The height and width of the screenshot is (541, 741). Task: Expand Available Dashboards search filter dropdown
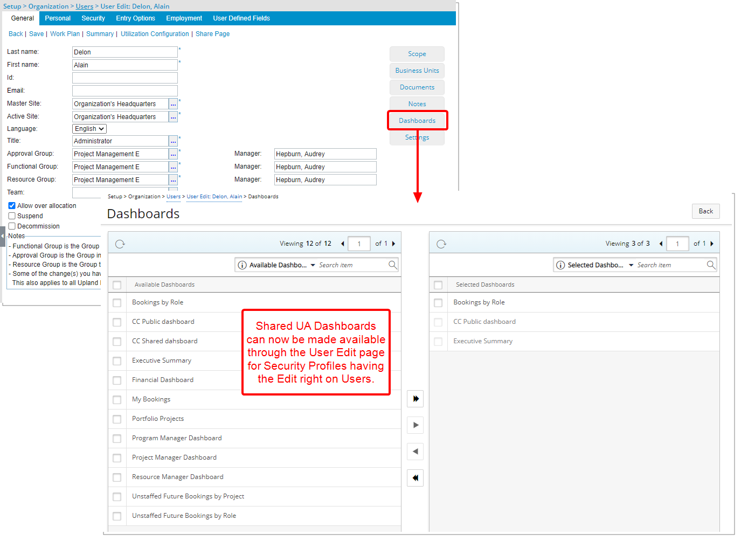(x=313, y=265)
